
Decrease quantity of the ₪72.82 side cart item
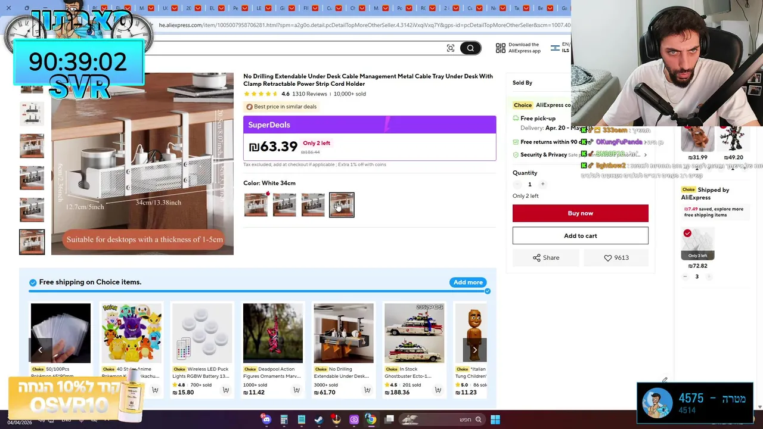pyautogui.click(x=685, y=276)
